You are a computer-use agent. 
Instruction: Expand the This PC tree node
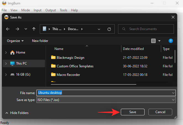coord(6,63)
